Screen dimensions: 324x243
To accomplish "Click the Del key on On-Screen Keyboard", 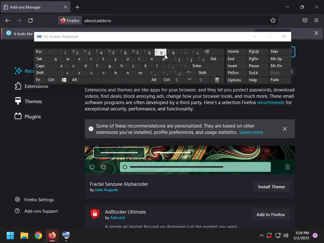I will [x=216, y=59].
